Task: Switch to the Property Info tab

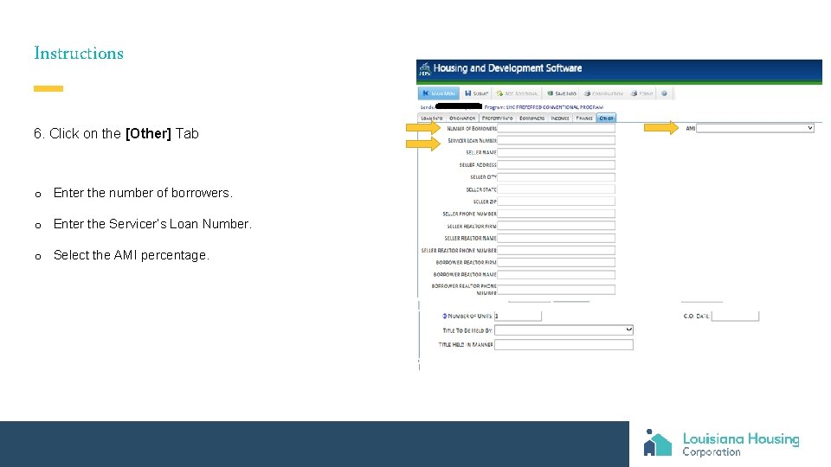Action: point(497,118)
